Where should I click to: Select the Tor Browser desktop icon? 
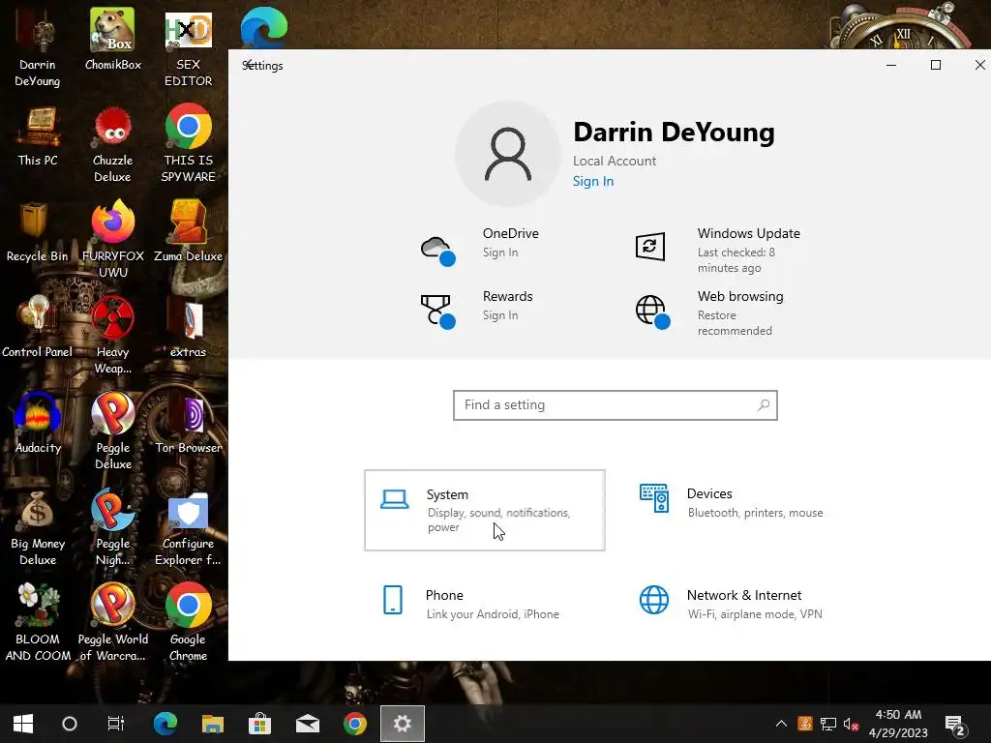click(189, 423)
